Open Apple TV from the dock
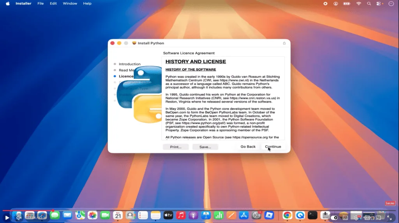The width and height of the screenshot is (399, 223). click(x=168, y=215)
